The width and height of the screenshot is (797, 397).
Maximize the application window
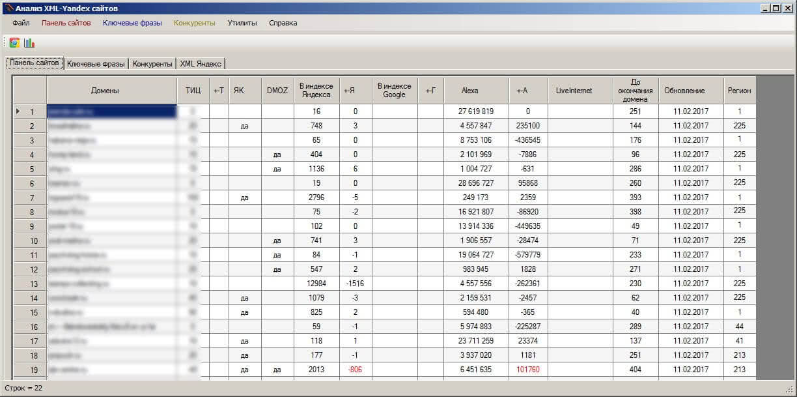pos(776,8)
